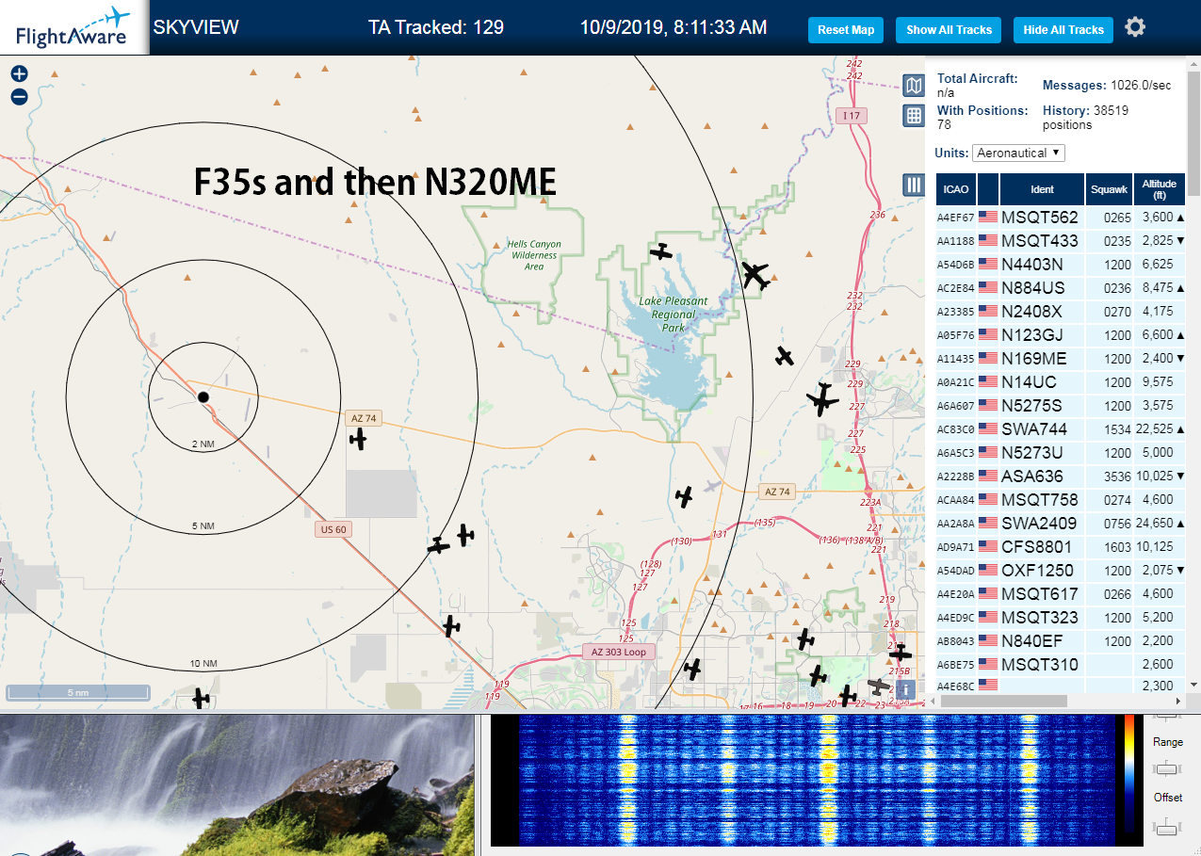Screen dimensions: 1201x856
Task: Select the N169ME aircraft row
Action: 1061,358
